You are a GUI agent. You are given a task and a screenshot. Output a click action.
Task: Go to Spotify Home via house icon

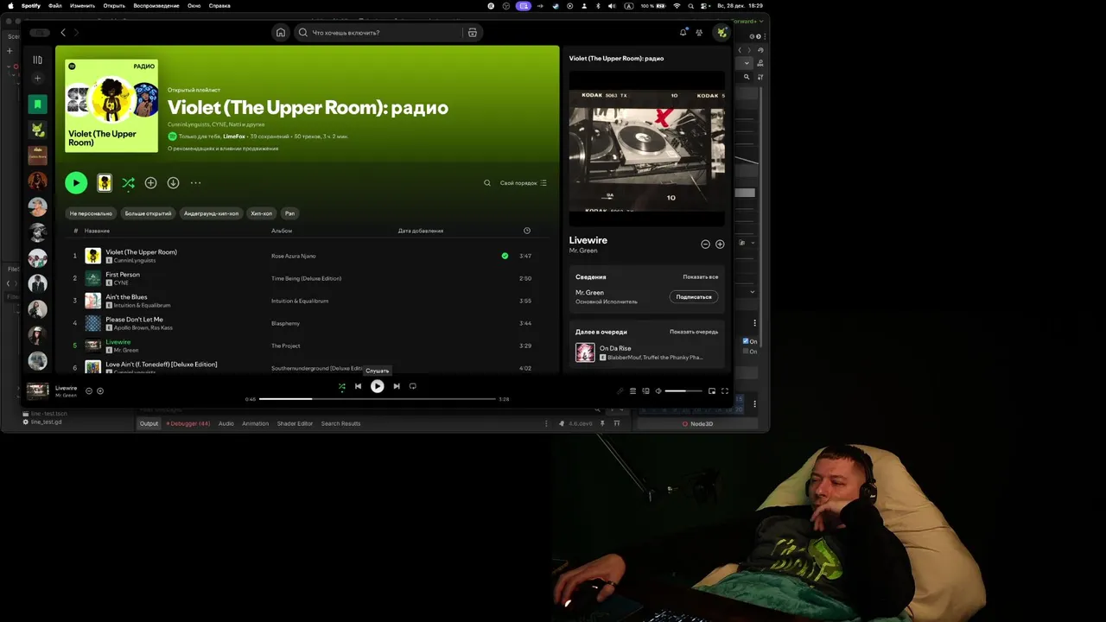[280, 33]
